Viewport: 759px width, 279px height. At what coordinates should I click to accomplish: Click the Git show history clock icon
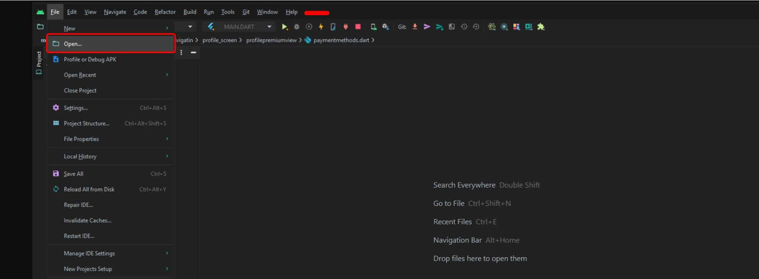pos(464,27)
